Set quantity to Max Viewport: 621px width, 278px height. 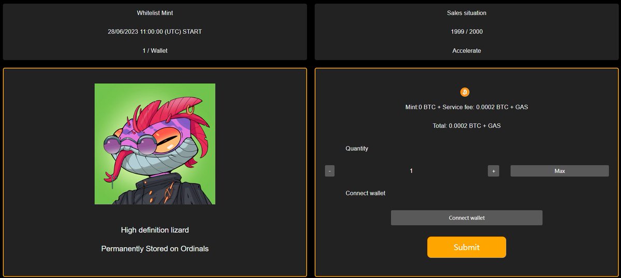tap(559, 171)
